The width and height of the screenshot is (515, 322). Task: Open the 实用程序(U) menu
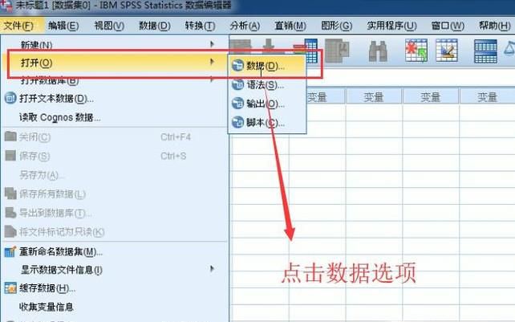click(391, 26)
